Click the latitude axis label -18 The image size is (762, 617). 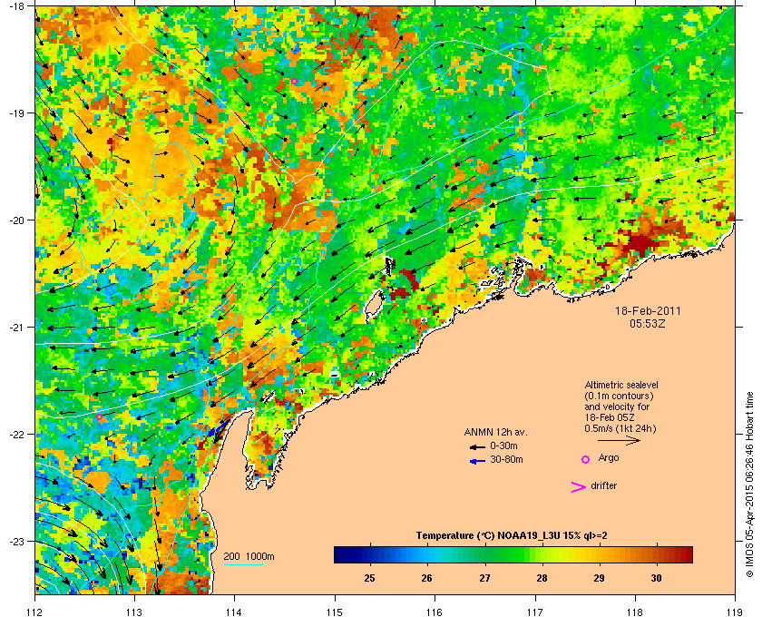[16, 6]
